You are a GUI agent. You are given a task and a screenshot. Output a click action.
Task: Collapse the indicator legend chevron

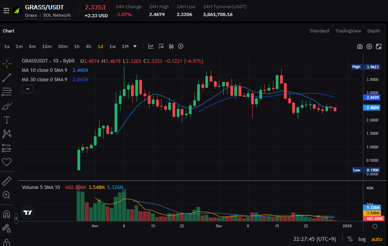point(27,89)
